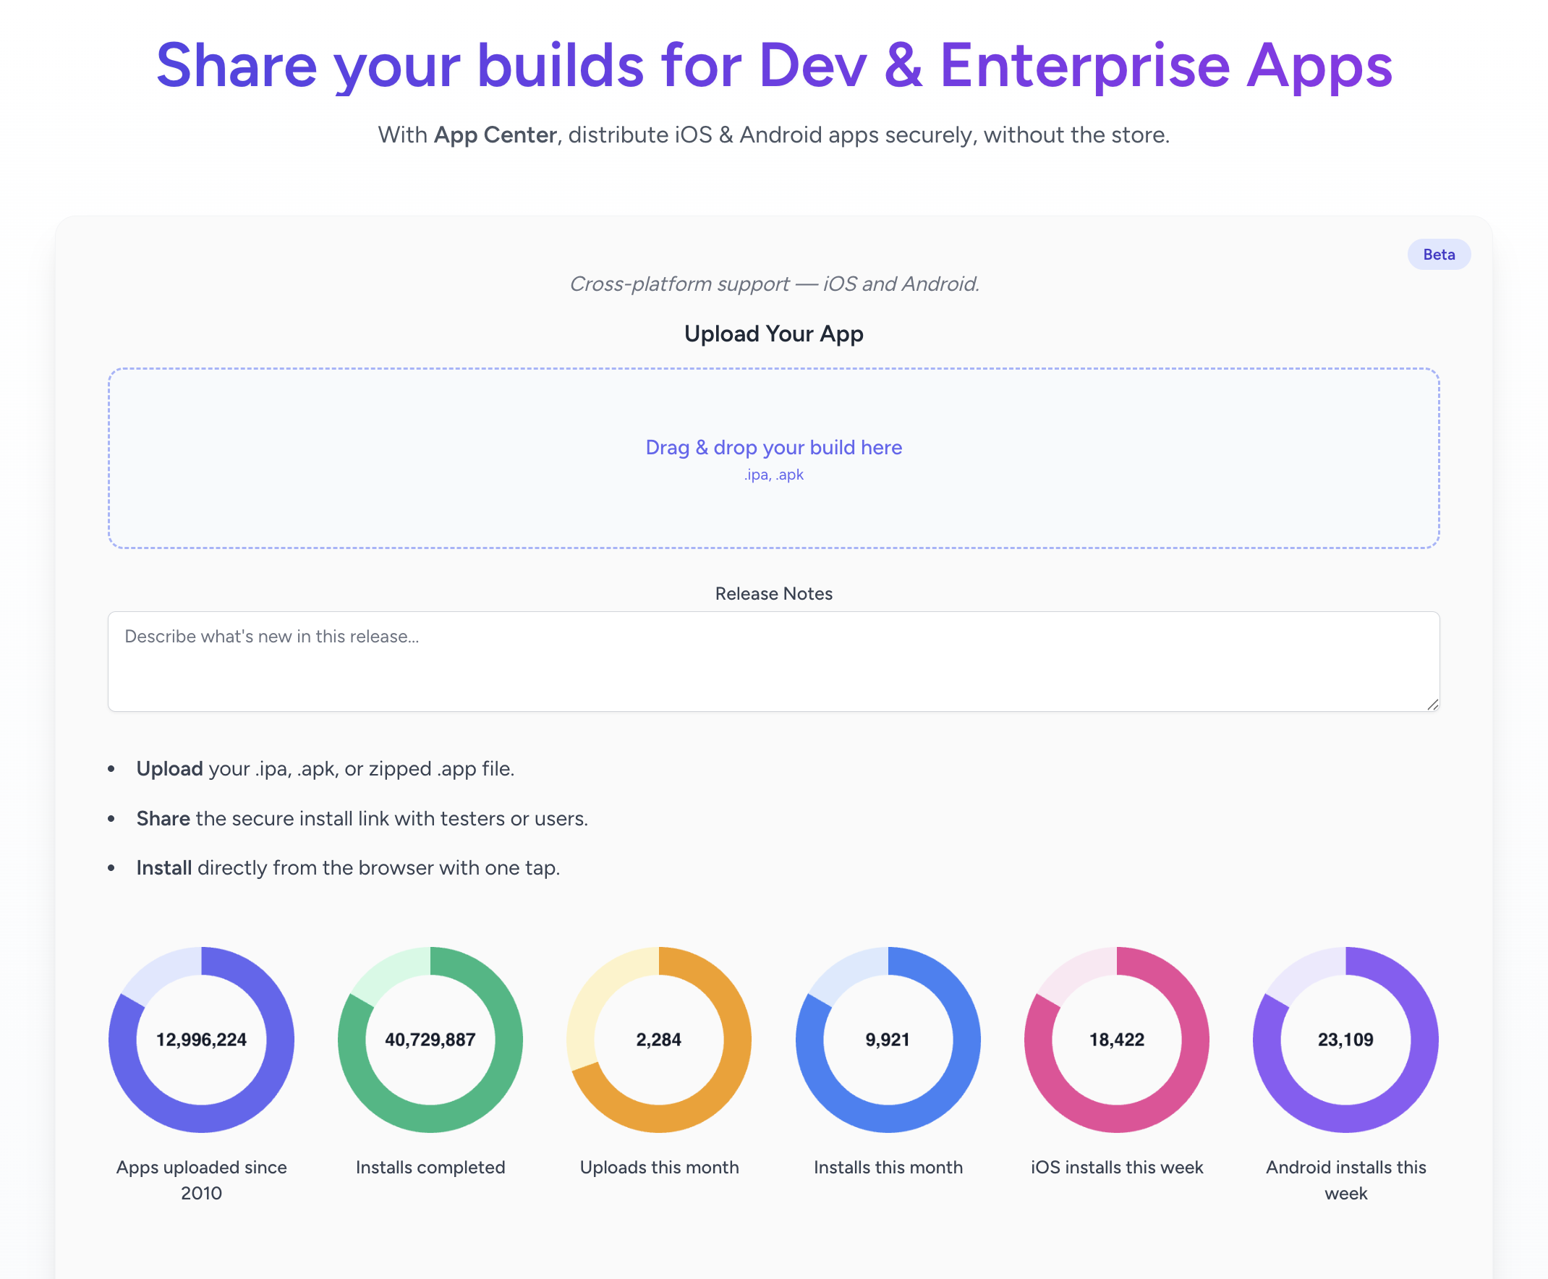Click 'Drag & drop your build here' text
1548x1279 pixels.
tap(773, 447)
